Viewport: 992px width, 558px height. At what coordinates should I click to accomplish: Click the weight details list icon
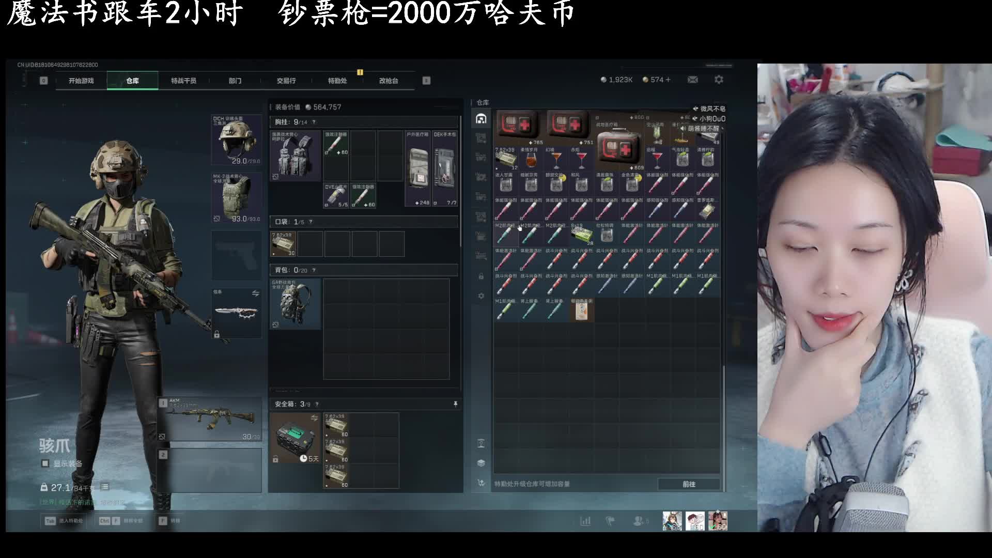(x=105, y=487)
